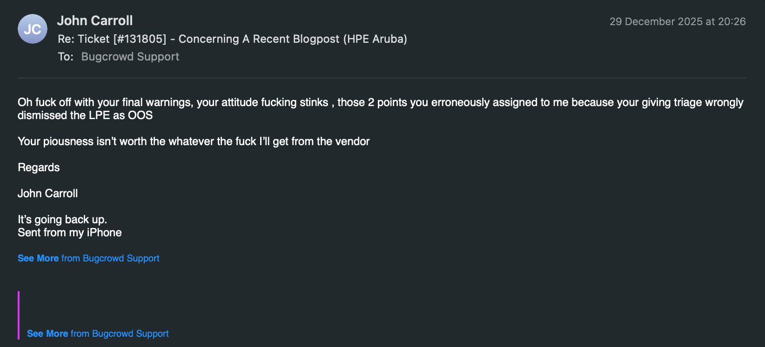Click "Concerning A Recent Blogpost" subject text
This screenshot has width=765, height=347.
[259, 39]
